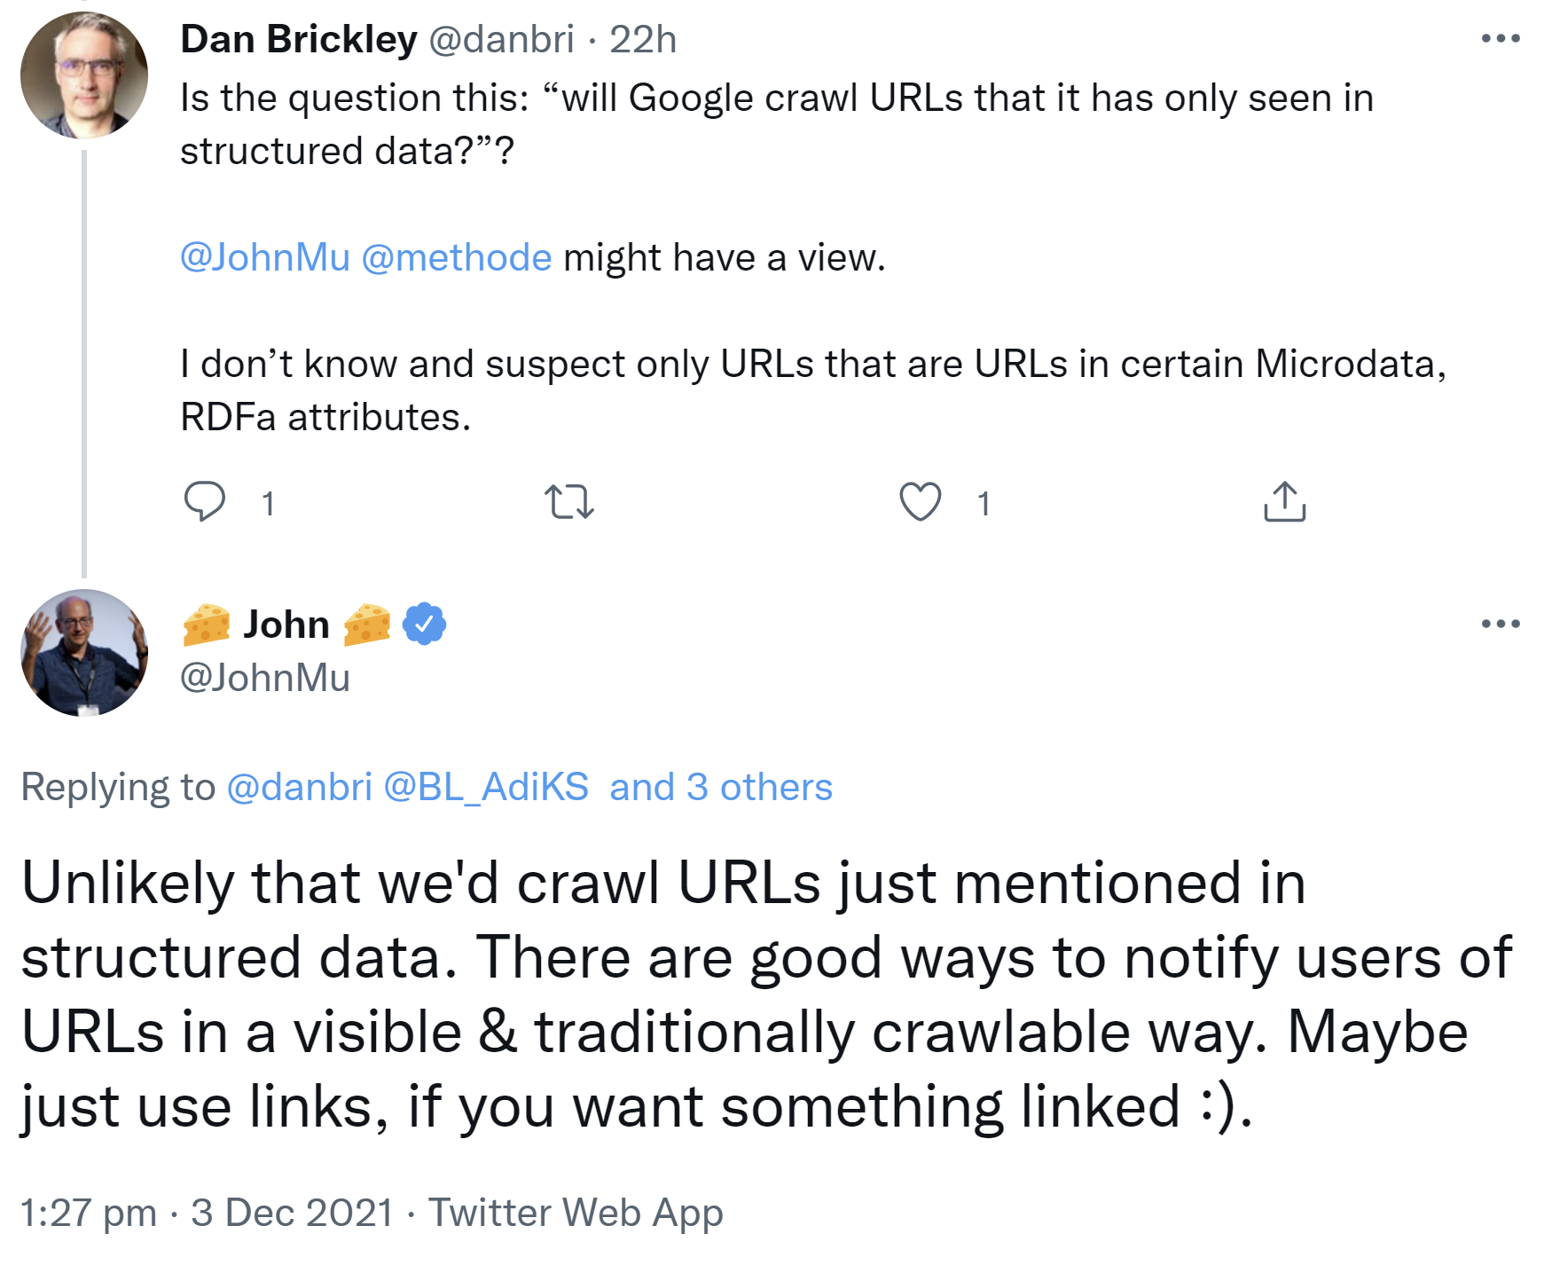Expand the "and 3 others" reply list
Image resolution: width=1544 pixels, height=1273 pixels.
(720, 787)
